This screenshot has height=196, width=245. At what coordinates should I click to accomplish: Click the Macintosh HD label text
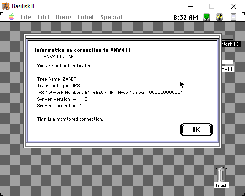click(x=231, y=44)
